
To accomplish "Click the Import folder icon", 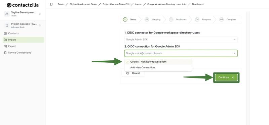I will pos(5,40).
